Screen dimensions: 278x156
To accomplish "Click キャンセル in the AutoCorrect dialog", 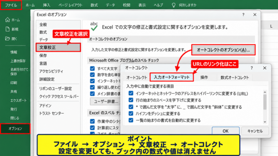I will (x=255, y=131).
